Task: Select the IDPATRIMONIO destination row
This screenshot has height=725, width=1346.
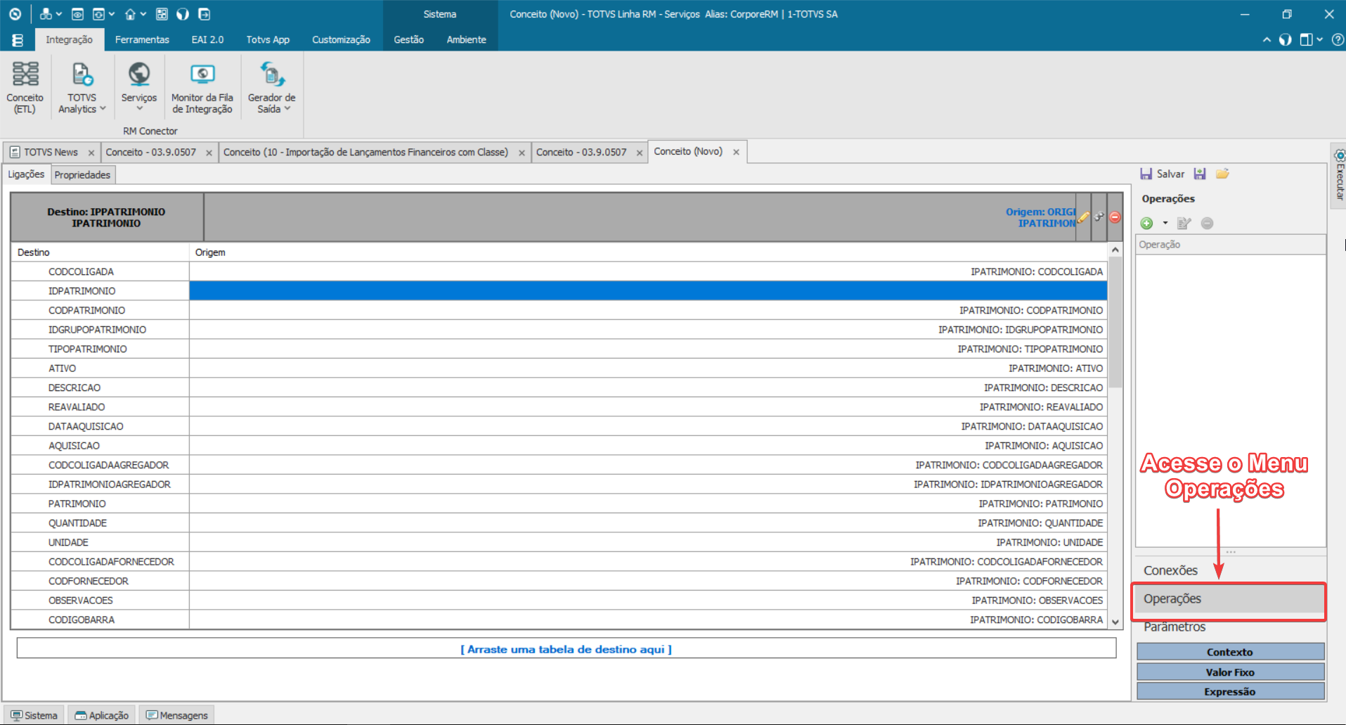Action: pos(559,291)
